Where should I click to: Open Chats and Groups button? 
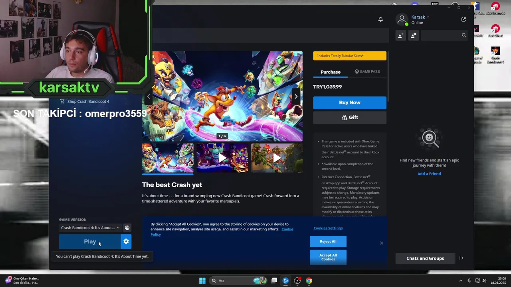[425, 258]
